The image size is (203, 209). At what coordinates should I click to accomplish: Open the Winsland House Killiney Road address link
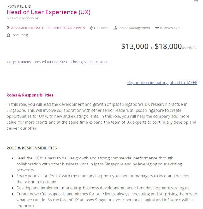click(x=48, y=28)
